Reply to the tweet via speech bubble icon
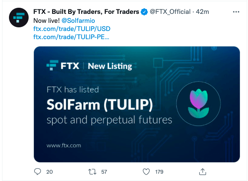 [38, 172]
